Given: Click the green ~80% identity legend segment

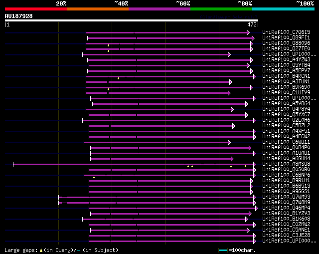Looking at the screenshot, I should click(221, 9).
